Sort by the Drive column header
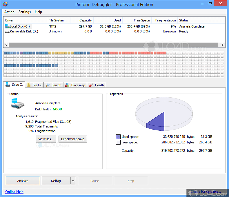Viewport: 229px width, 197px height. tap(25, 20)
